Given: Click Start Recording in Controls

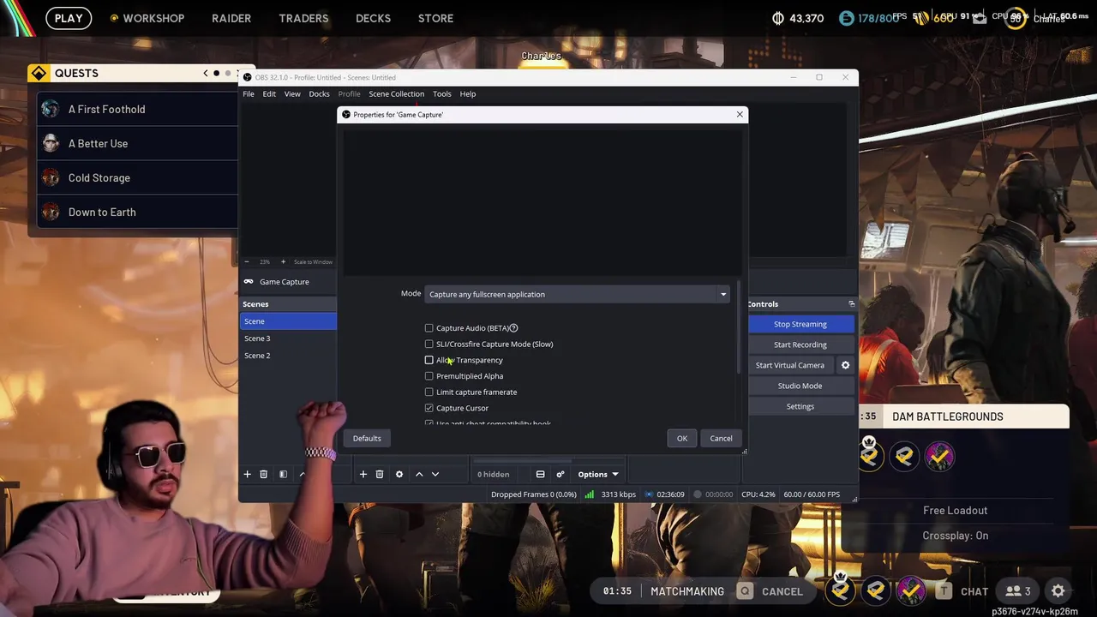Looking at the screenshot, I should coord(800,344).
